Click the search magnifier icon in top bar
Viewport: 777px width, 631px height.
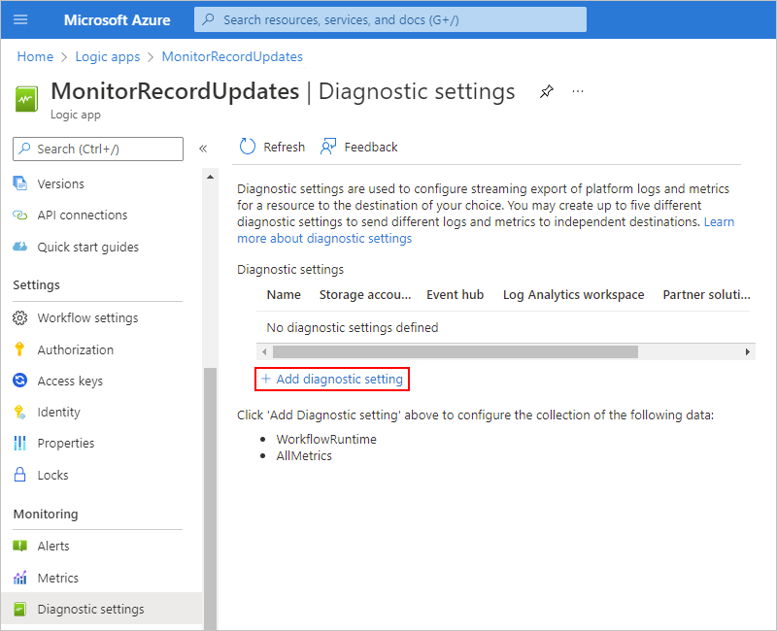coord(209,19)
